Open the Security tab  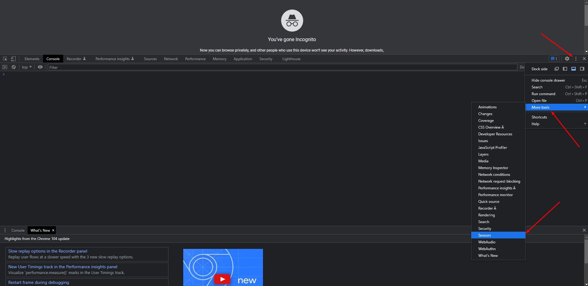266,59
